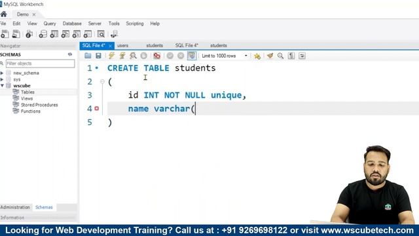Open the Scripting menu
Viewport: 419px width, 236px height.
click(135, 24)
